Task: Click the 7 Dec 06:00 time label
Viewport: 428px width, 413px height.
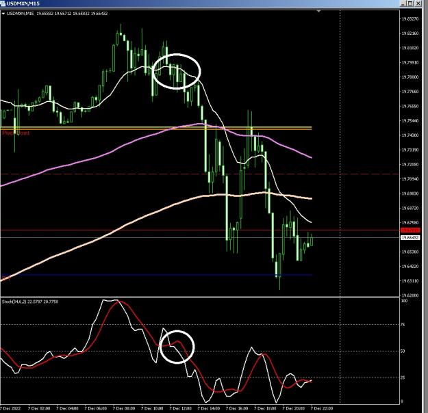Action: [x=96, y=408]
